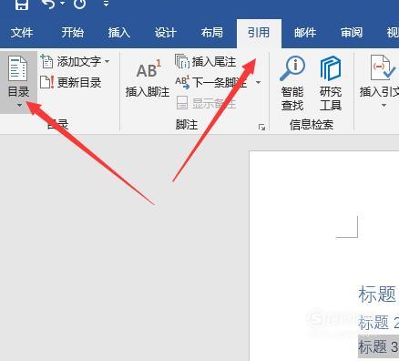Click the 插入尾注 icon

(x=182, y=61)
